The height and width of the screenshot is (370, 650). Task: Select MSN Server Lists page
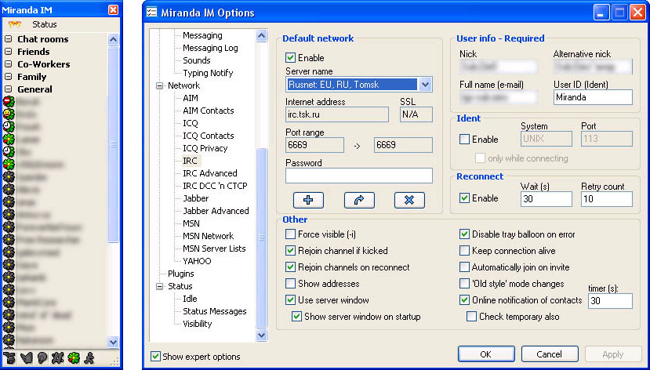click(214, 248)
